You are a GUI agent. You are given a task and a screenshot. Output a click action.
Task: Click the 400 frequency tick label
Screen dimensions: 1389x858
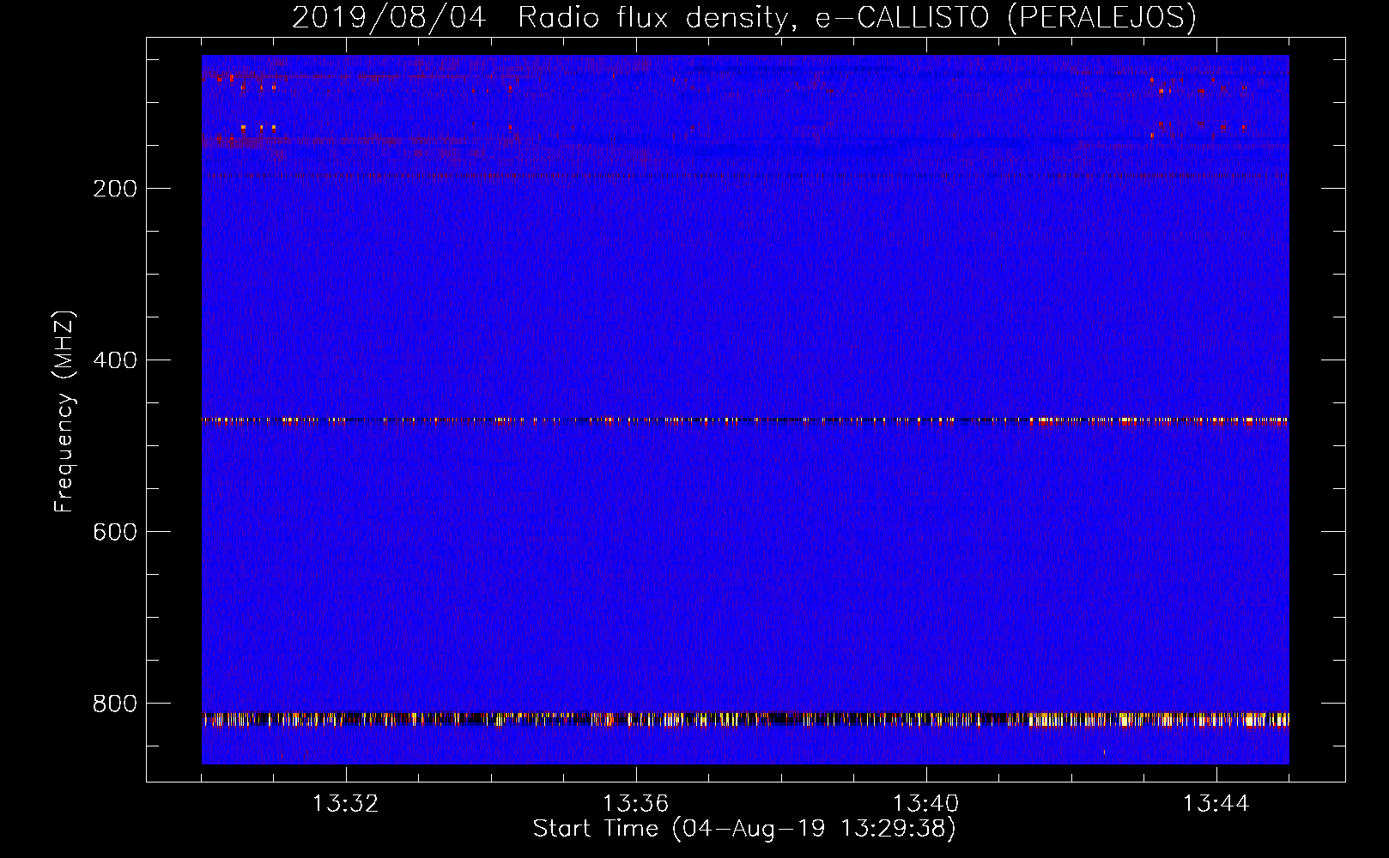click(115, 360)
